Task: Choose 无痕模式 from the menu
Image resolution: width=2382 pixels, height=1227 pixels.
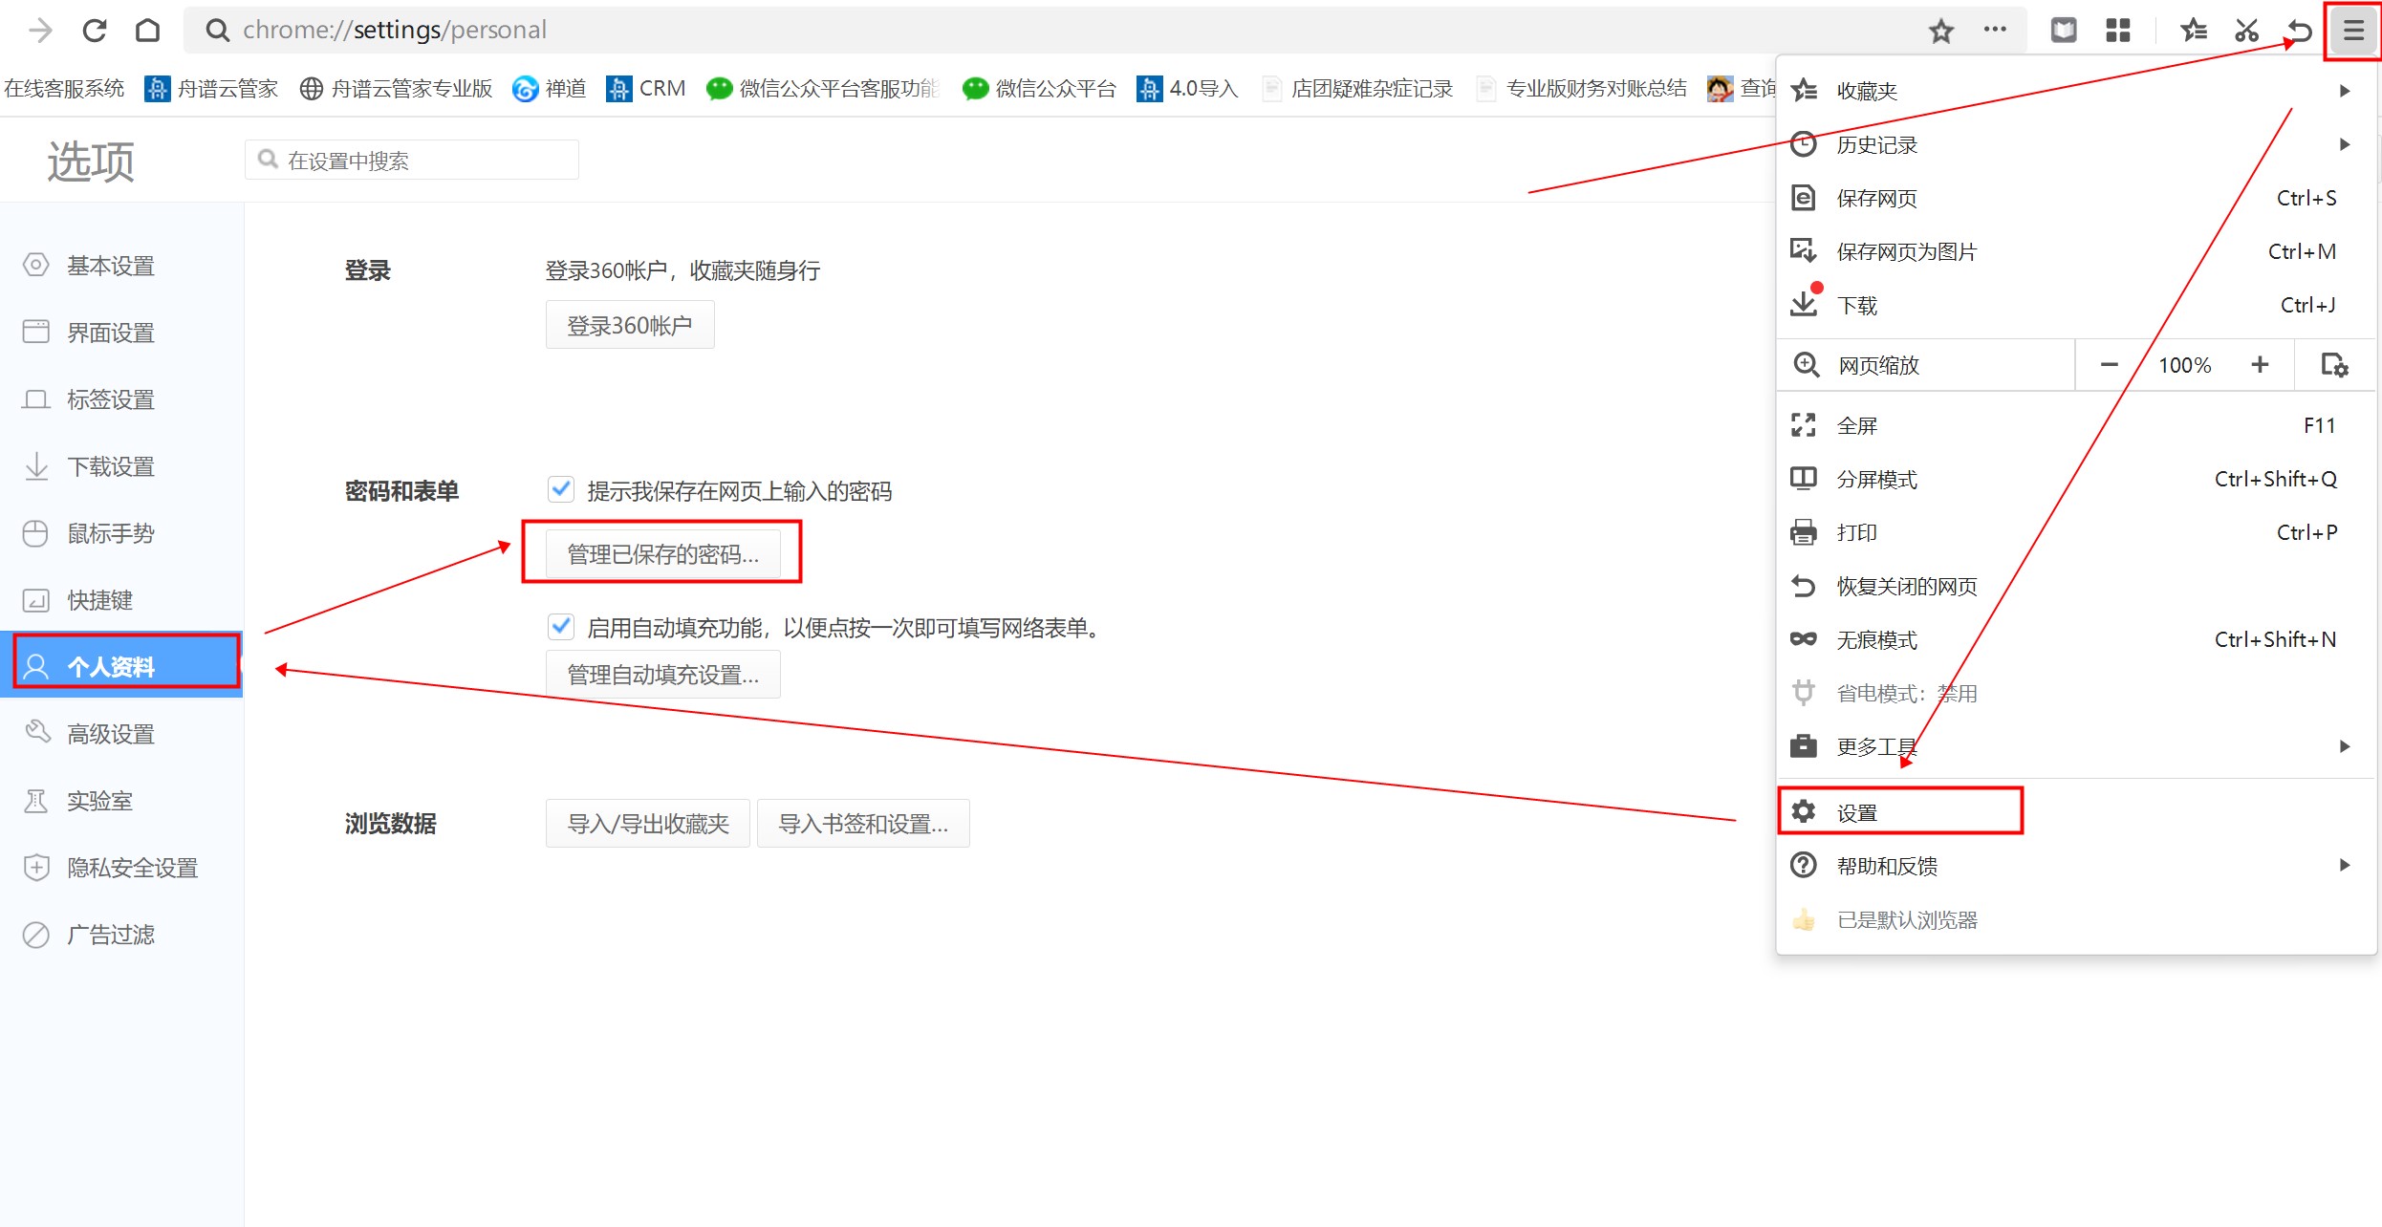Action: (1876, 639)
